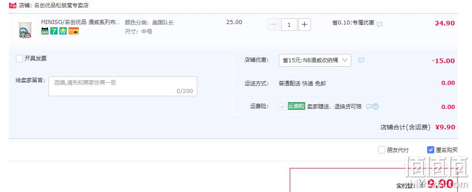Click the 普通配送 快递 免邮 shipping text
Screen dimensions: 472x192
(x=302, y=84)
